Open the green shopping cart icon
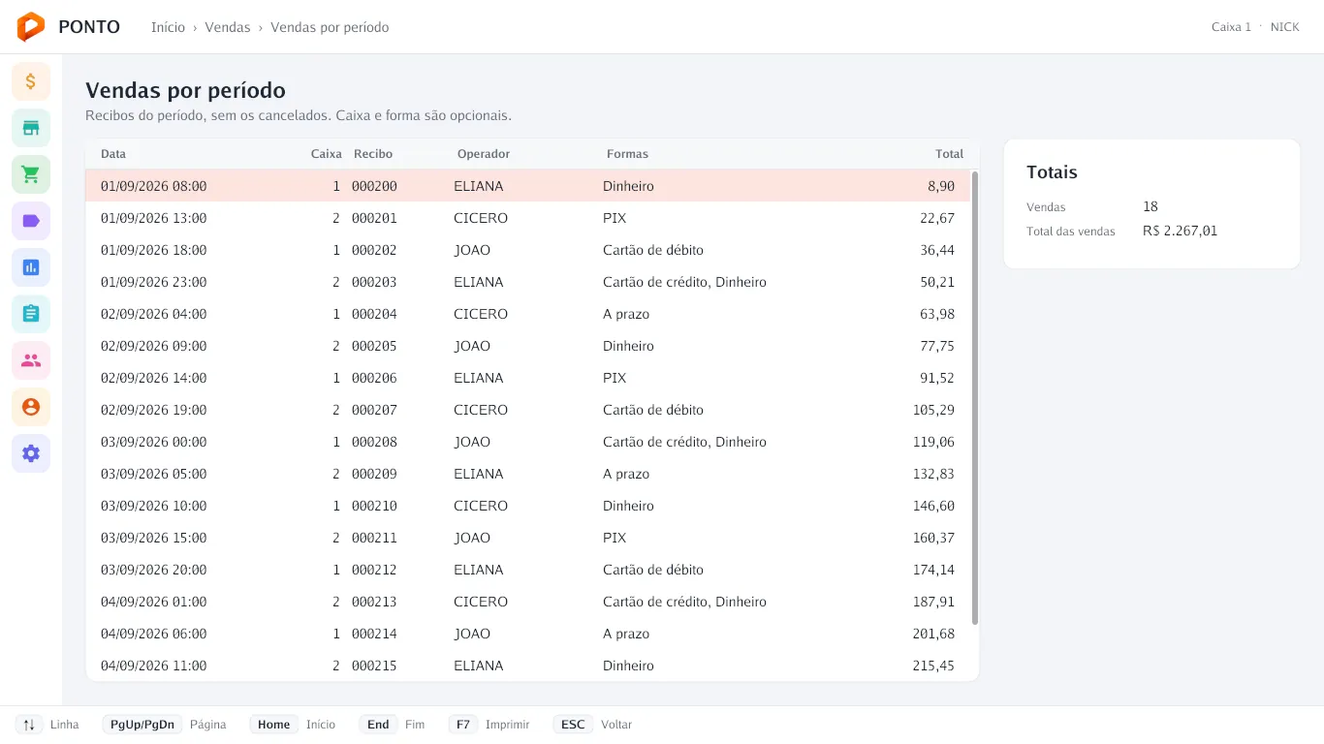The image size is (1324, 744). 31,174
